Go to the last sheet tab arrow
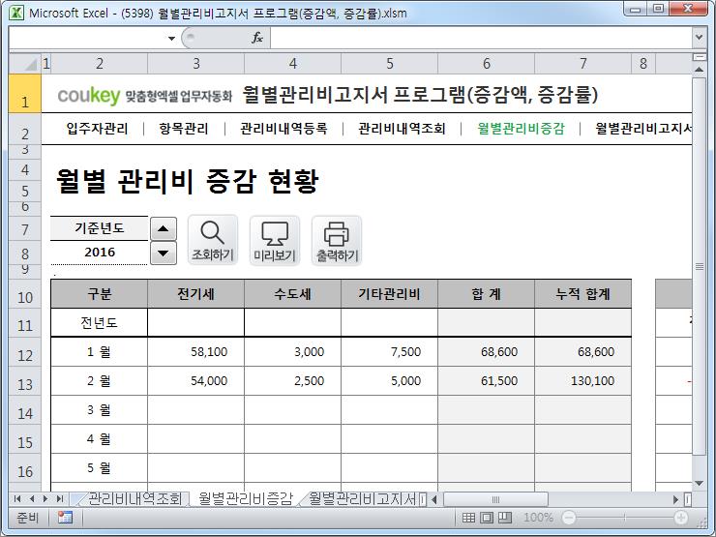The image size is (716, 537). [x=59, y=499]
